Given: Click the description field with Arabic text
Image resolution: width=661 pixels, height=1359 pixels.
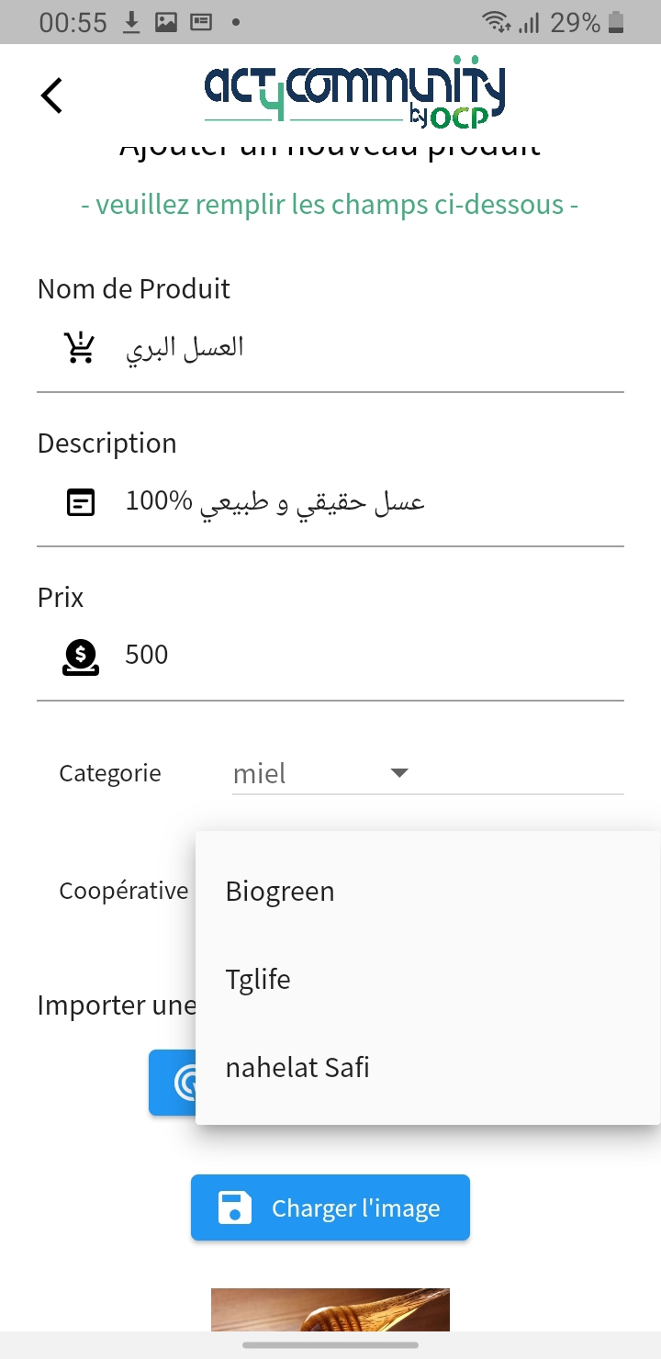Looking at the screenshot, I should pyautogui.click(x=275, y=501).
